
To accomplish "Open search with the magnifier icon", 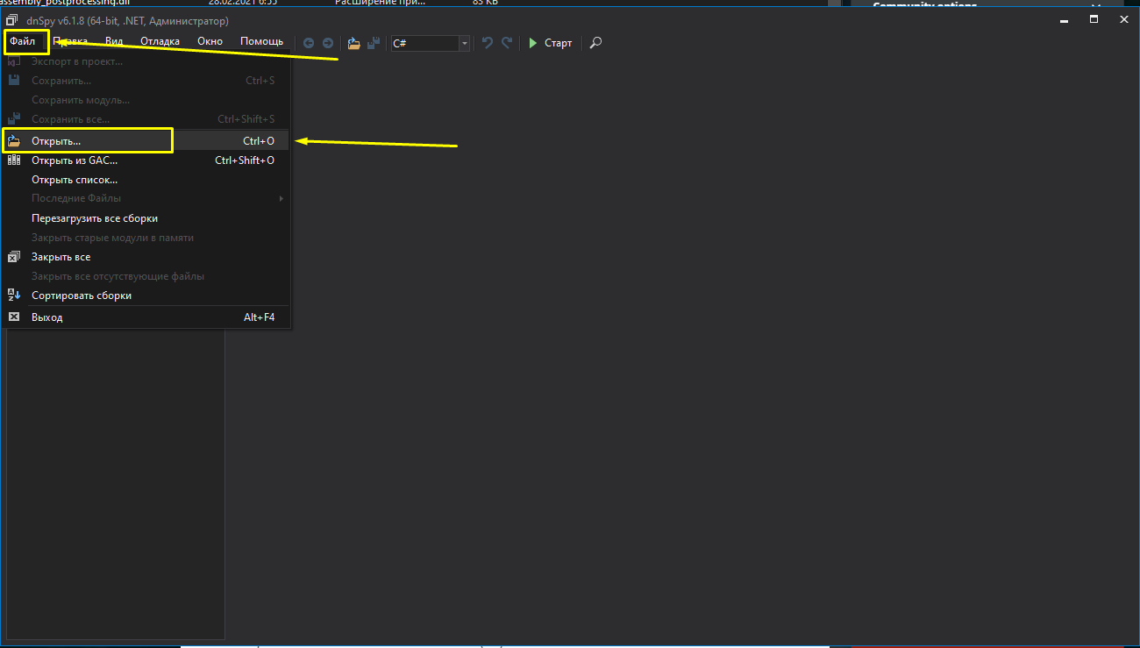I will [x=595, y=43].
